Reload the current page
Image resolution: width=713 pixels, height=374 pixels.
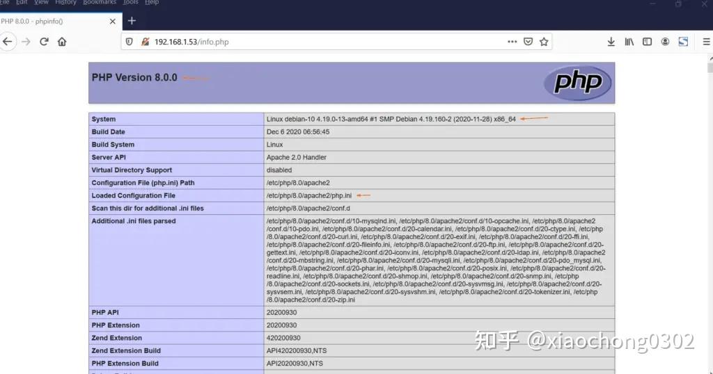pos(44,42)
